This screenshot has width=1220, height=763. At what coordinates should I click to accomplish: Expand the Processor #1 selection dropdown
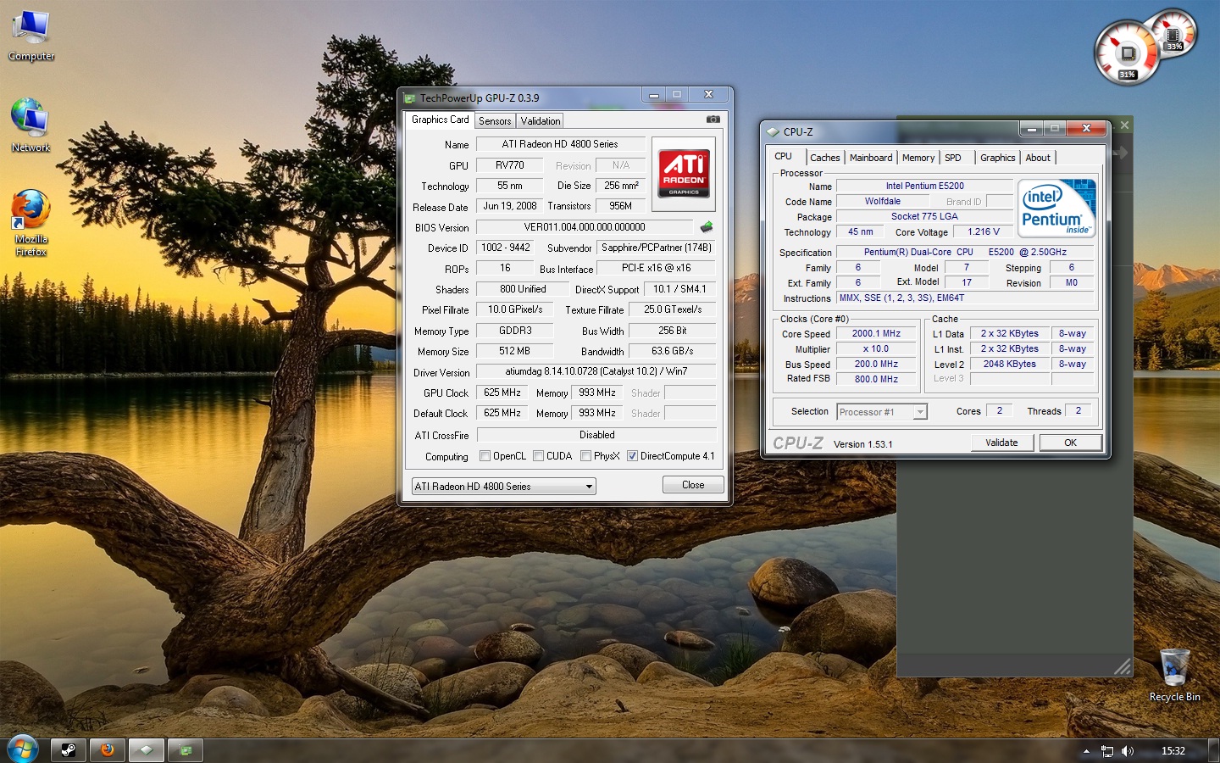(x=919, y=412)
